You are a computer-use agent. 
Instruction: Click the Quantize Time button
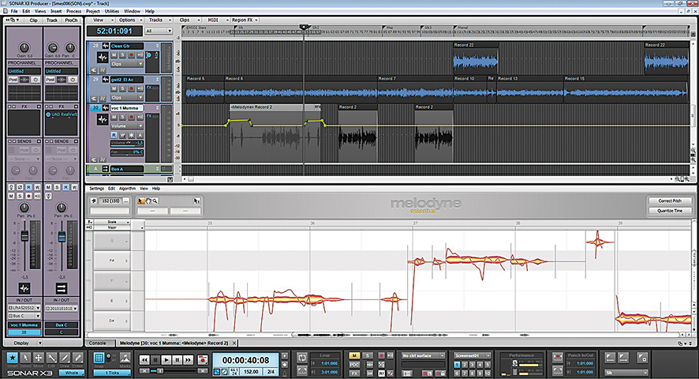[x=670, y=211]
